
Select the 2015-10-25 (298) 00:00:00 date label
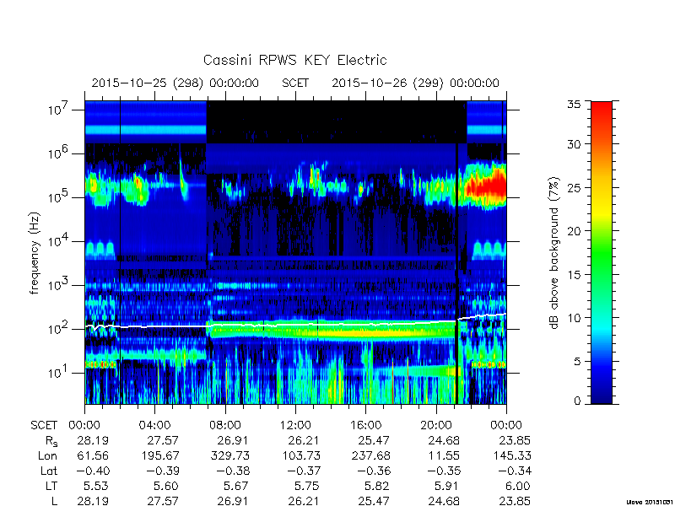175,83
